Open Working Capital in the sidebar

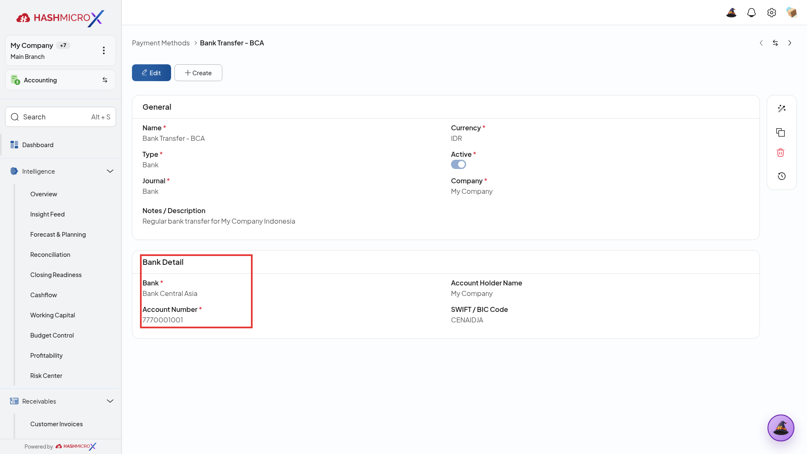point(53,315)
